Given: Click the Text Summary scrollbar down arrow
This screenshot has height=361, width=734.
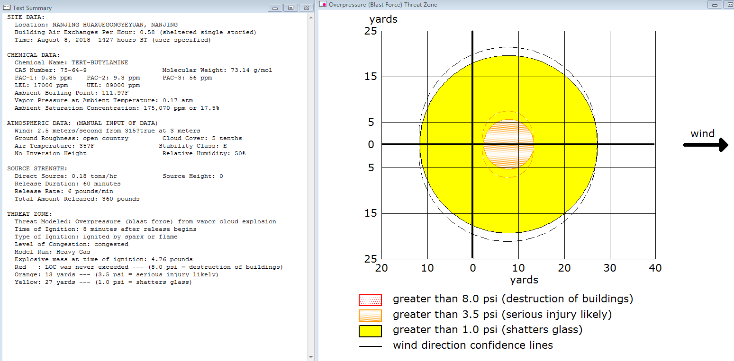Looking at the screenshot, I should [311, 357].
